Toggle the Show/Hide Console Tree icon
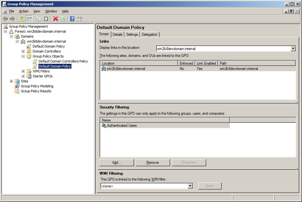This screenshot has width=302, height=202. (x=30, y=19)
